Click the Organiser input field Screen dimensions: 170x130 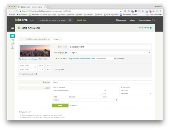click(x=102, y=82)
